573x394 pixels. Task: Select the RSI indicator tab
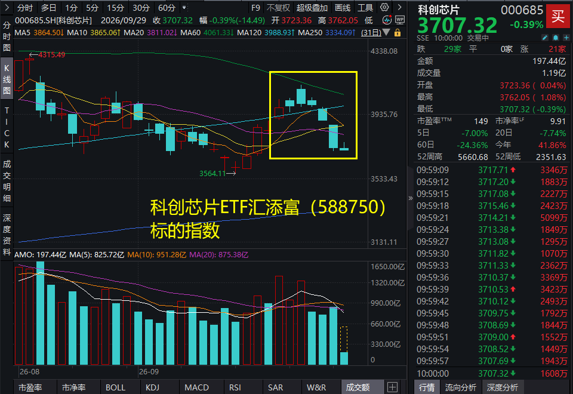(x=235, y=387)
